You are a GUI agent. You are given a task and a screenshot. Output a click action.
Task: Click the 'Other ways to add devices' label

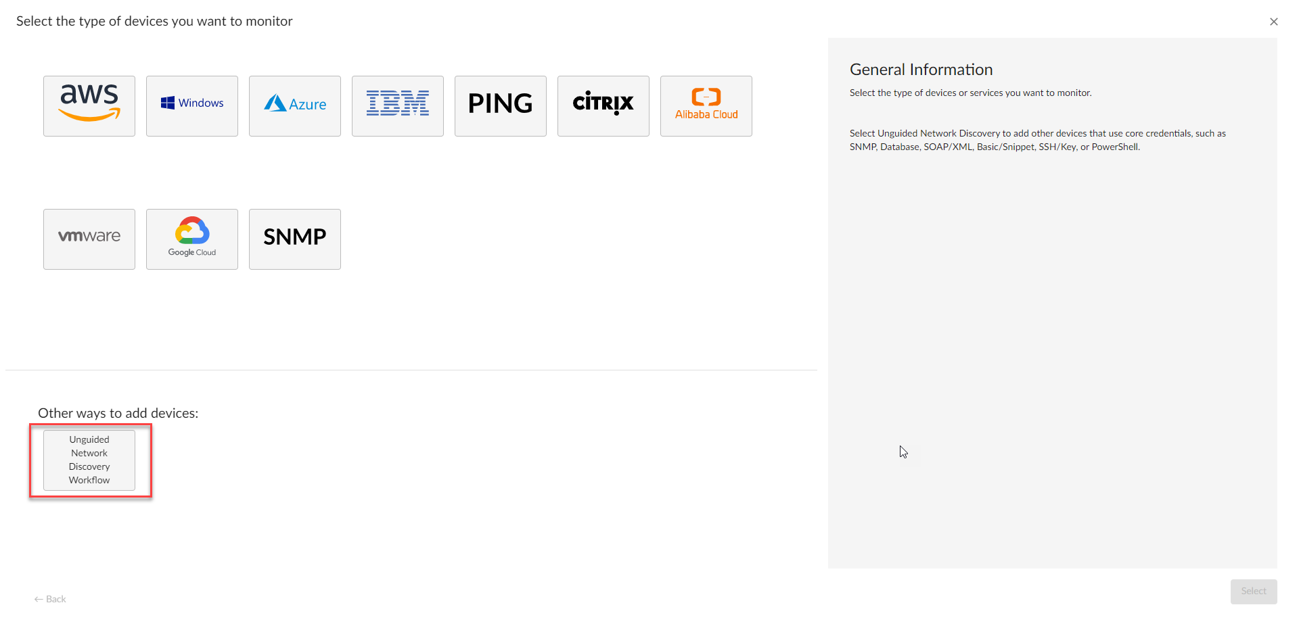click(x=118, y=413)
